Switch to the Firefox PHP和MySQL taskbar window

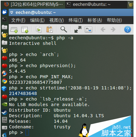[x=33, y=4]
